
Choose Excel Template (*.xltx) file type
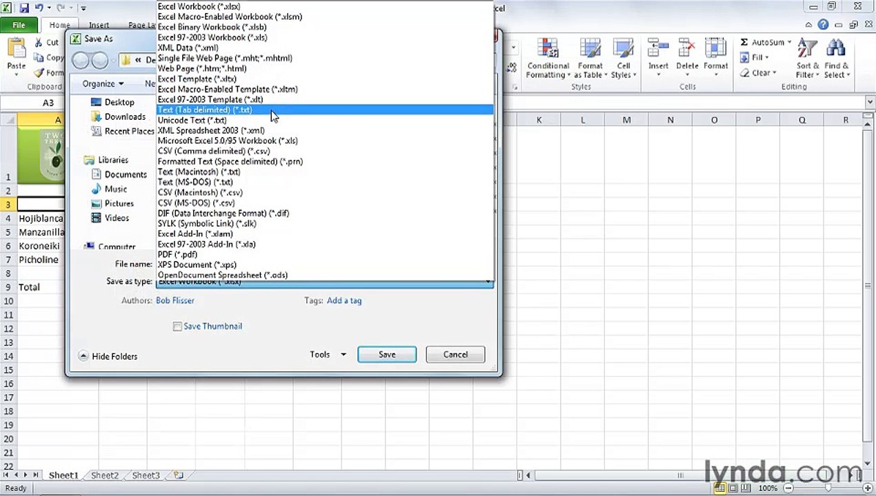325,79
